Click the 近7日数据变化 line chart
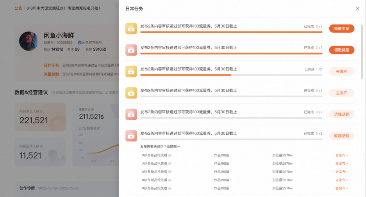The width and height of the screenshot is (366, 197). click(99, 148)
